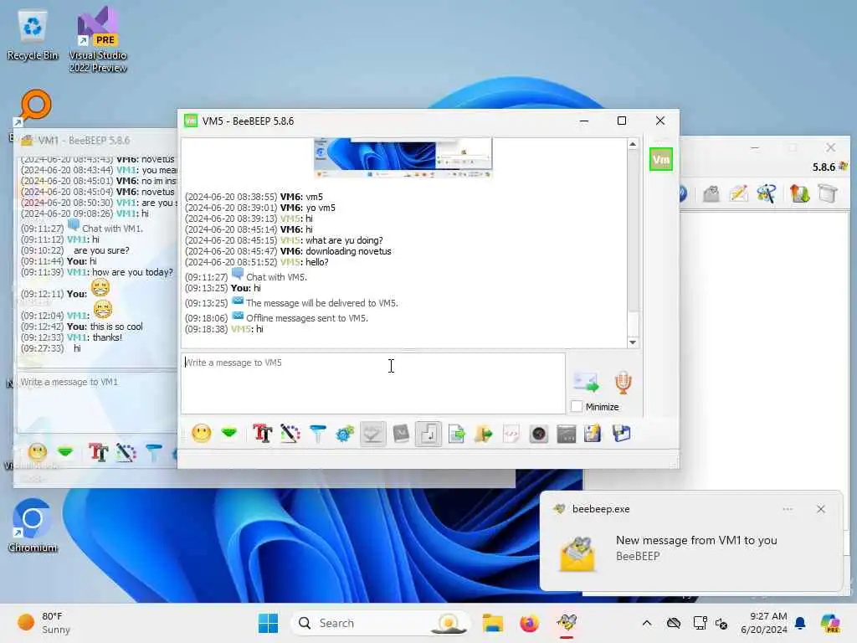Image resolution: width=857 pixels, height=643 pixels.
Task: Click the BeeBEEP bee icon on taskbar
Action: [x=567, y=623]
